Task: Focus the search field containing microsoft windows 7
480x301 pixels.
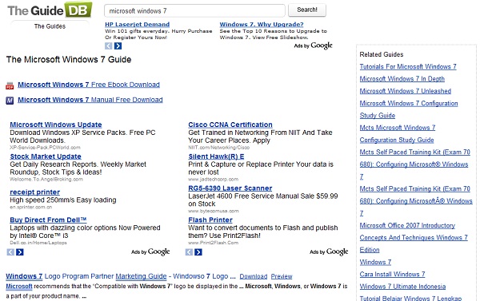Action: tap(194, 10)
